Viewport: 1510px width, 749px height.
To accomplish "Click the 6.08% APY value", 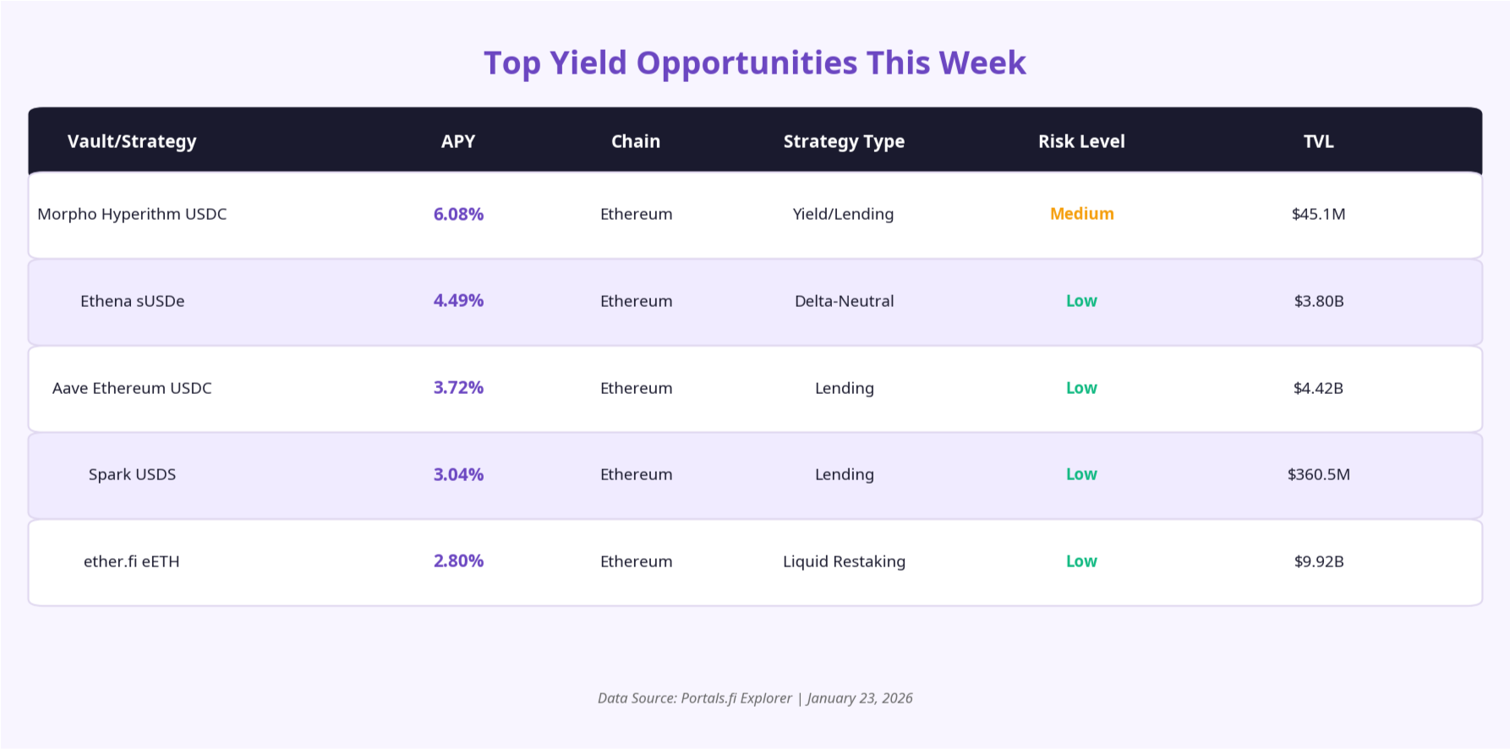I will (458, 214).
